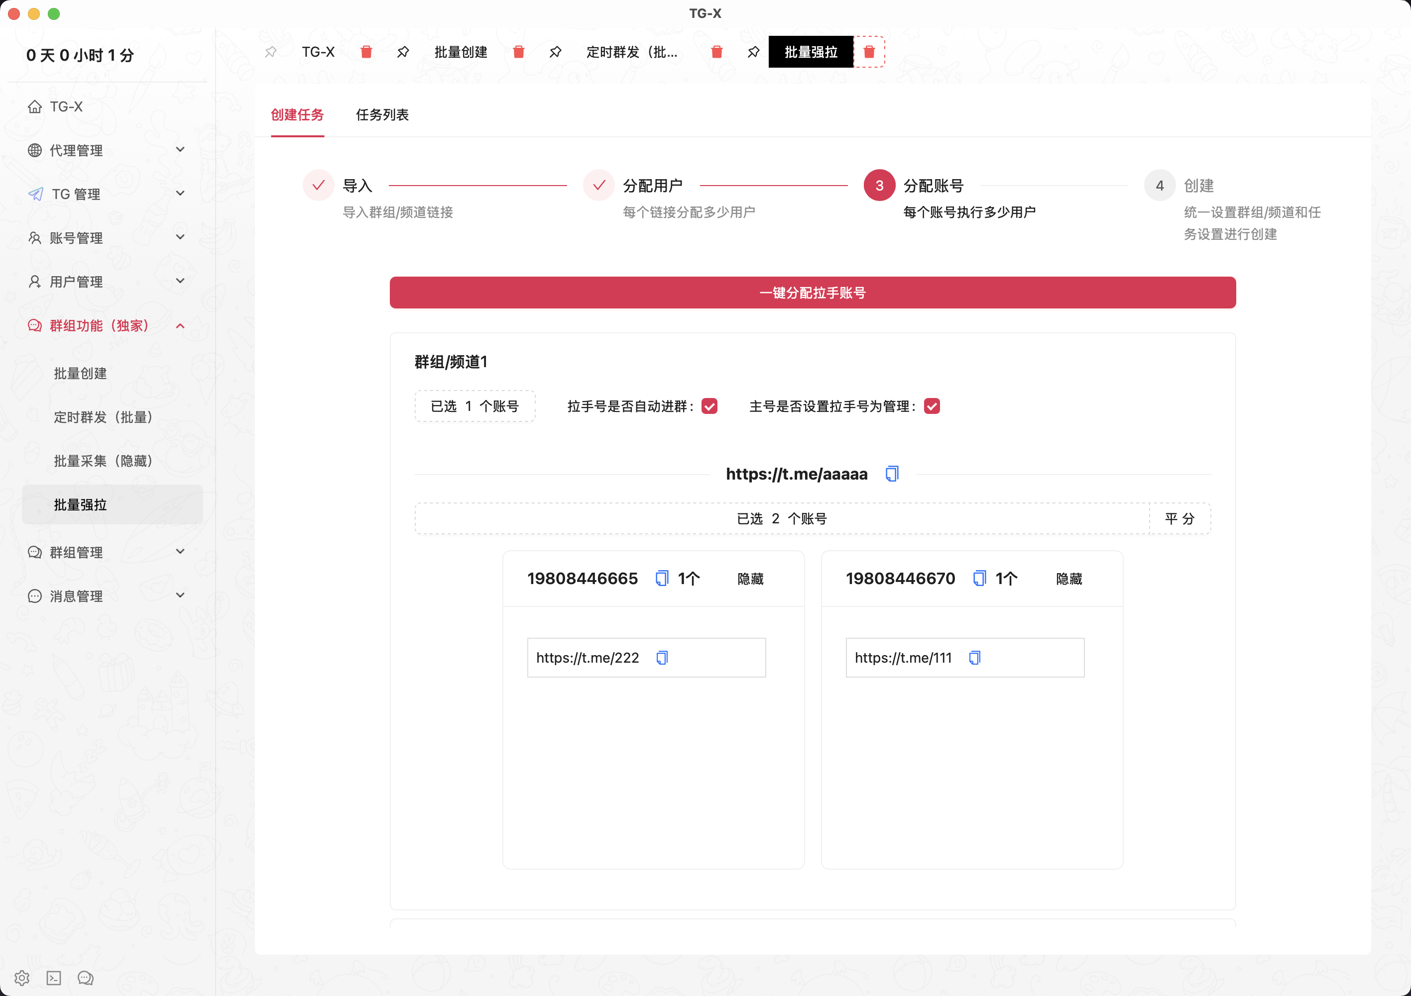The width and height of the screenshot is (1411, 996).
Task: Click the 群组功能 chat bubble icon
Action: click(x=35, y=325)
